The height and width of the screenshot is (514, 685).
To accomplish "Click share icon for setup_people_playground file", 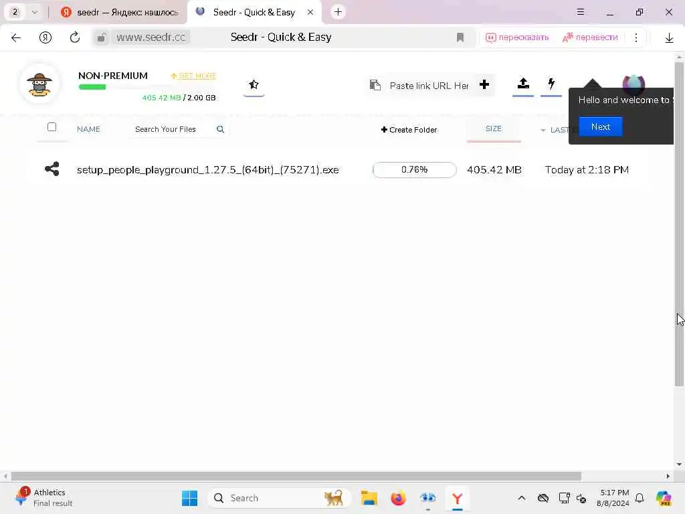I will click(x=52, y=169).
